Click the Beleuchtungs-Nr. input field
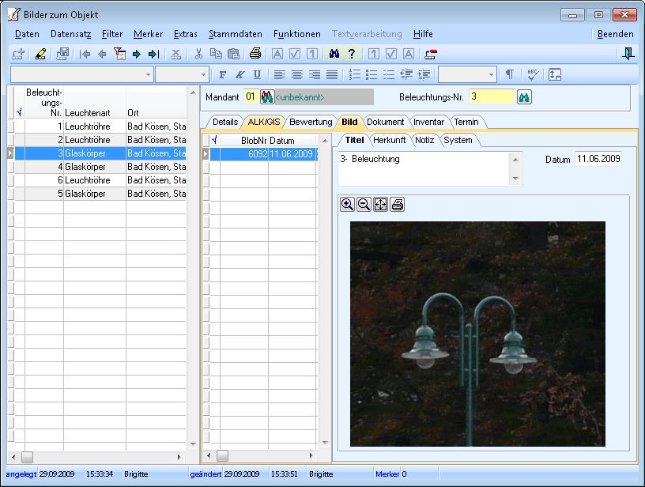Viewport: 645px width, 487px height. click(x=492, y=97)
